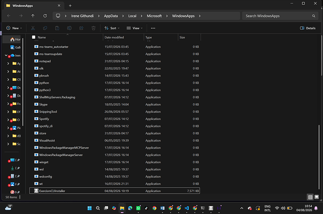
Task: Click the Delete trash icon in toolbar
Action: coord(93,28)
